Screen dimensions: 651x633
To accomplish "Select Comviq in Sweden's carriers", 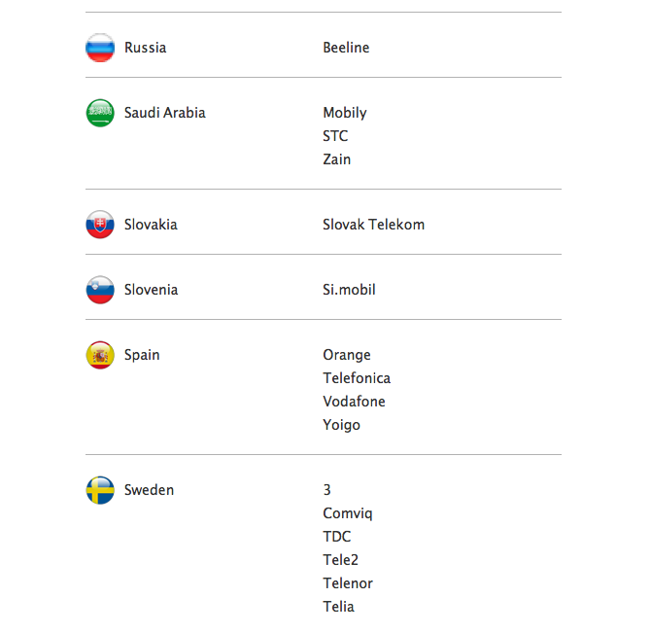I will point(348,513).
